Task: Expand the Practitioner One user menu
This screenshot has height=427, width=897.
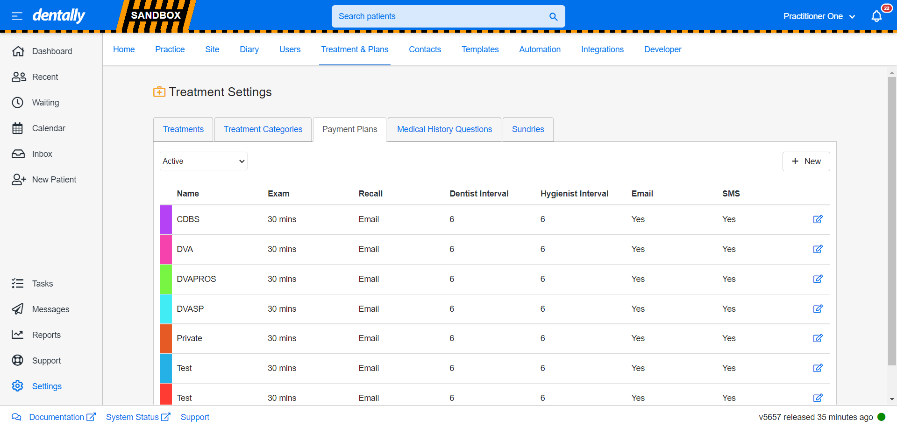Action: [x=819, y=16]
